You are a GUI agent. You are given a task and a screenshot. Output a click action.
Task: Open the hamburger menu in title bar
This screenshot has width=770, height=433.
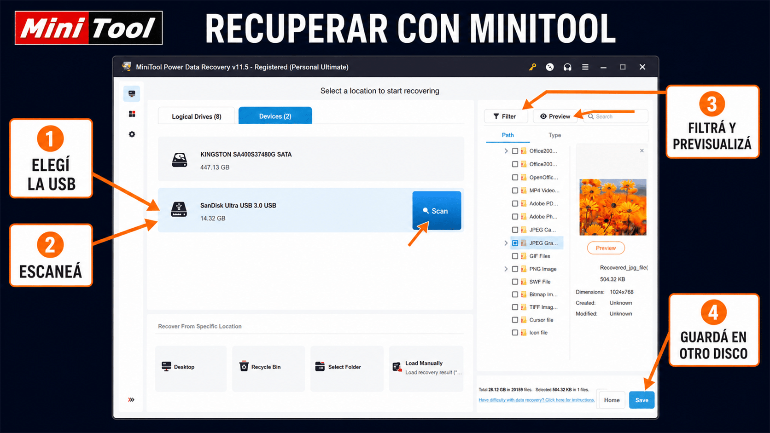[585, 67]
